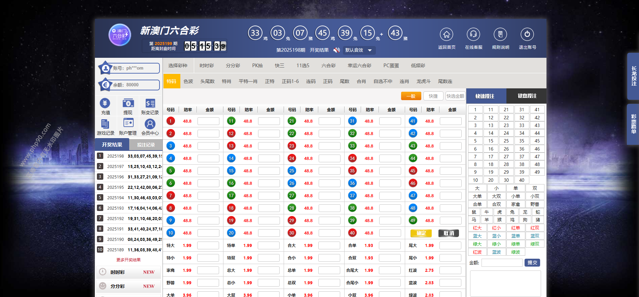Switch to 键盘投注 mode
The height and width of the screenshot is (297, 639).
pos(527,96)
